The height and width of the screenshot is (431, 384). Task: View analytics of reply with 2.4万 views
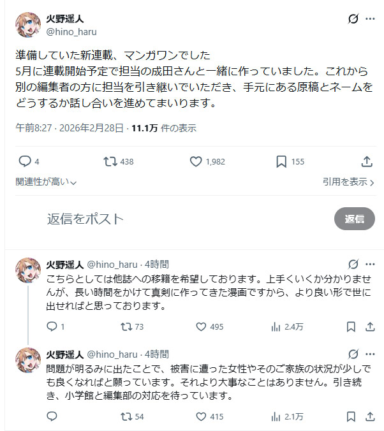pos(277,326)
